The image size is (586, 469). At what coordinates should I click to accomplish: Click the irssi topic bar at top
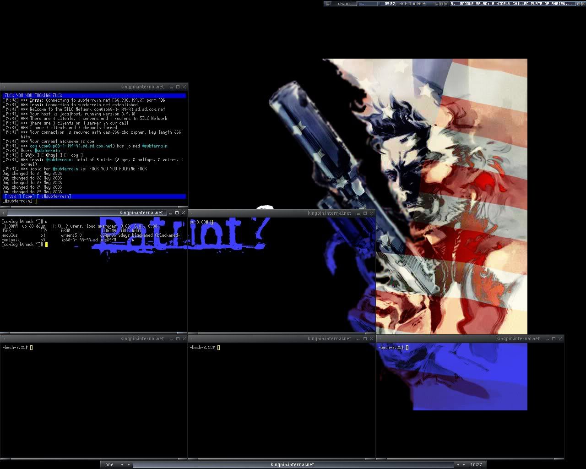pos(94,95)
